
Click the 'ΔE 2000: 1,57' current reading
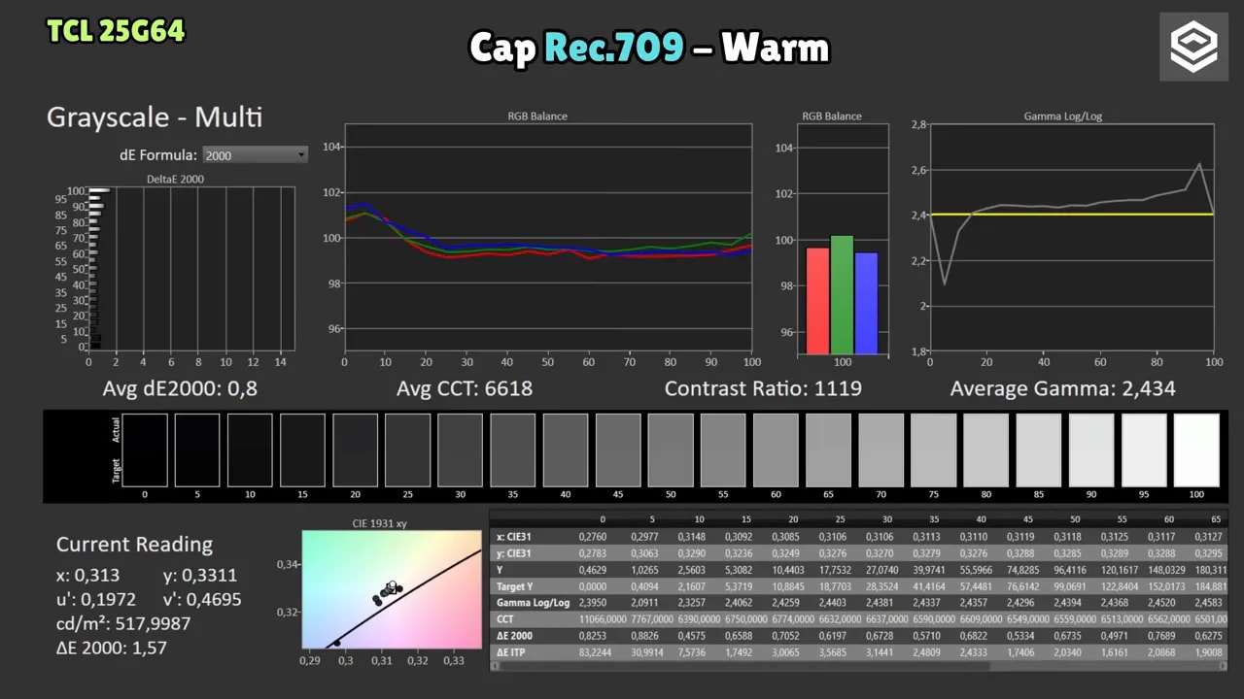[112, 648]
